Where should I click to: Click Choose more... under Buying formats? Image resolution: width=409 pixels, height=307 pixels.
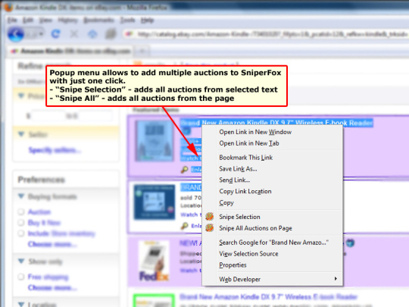[52, 244]
